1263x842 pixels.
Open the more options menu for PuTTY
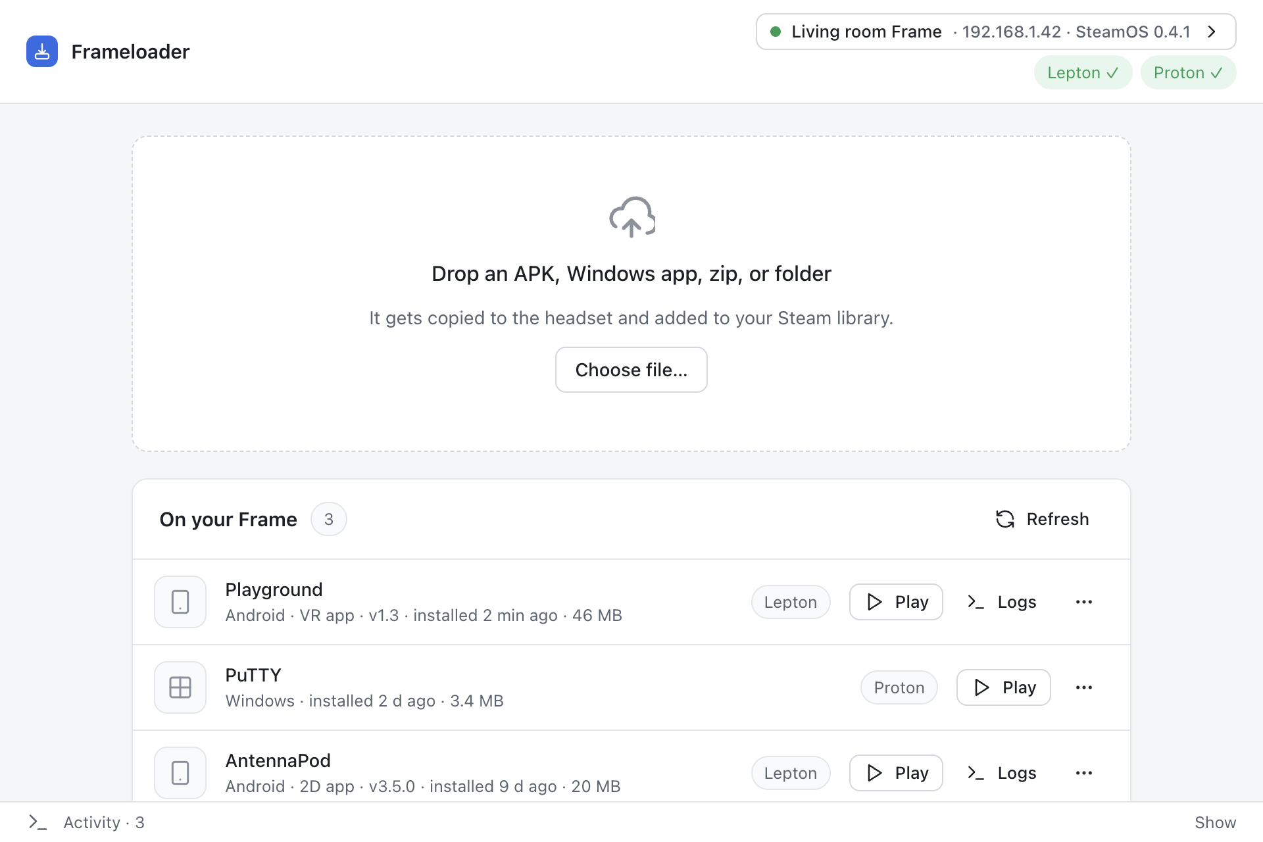[1084, 687]
